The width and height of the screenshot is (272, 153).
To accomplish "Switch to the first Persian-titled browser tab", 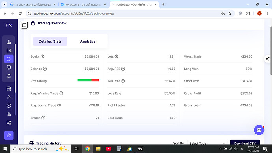I will point(33,4).
